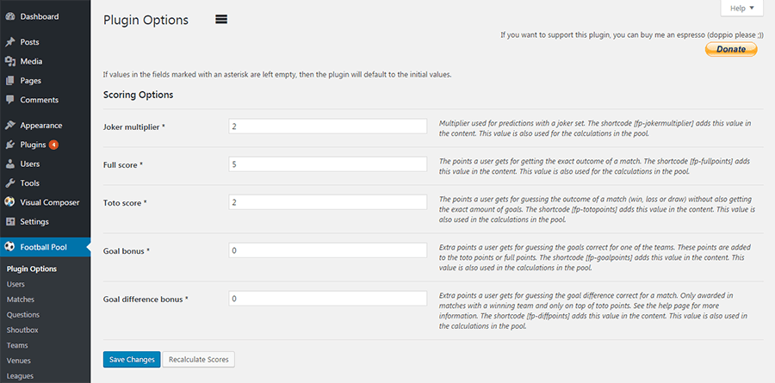Expand the Help dropdown tab
The width and height of the screenshot is (775, 383).
(742, 8)
